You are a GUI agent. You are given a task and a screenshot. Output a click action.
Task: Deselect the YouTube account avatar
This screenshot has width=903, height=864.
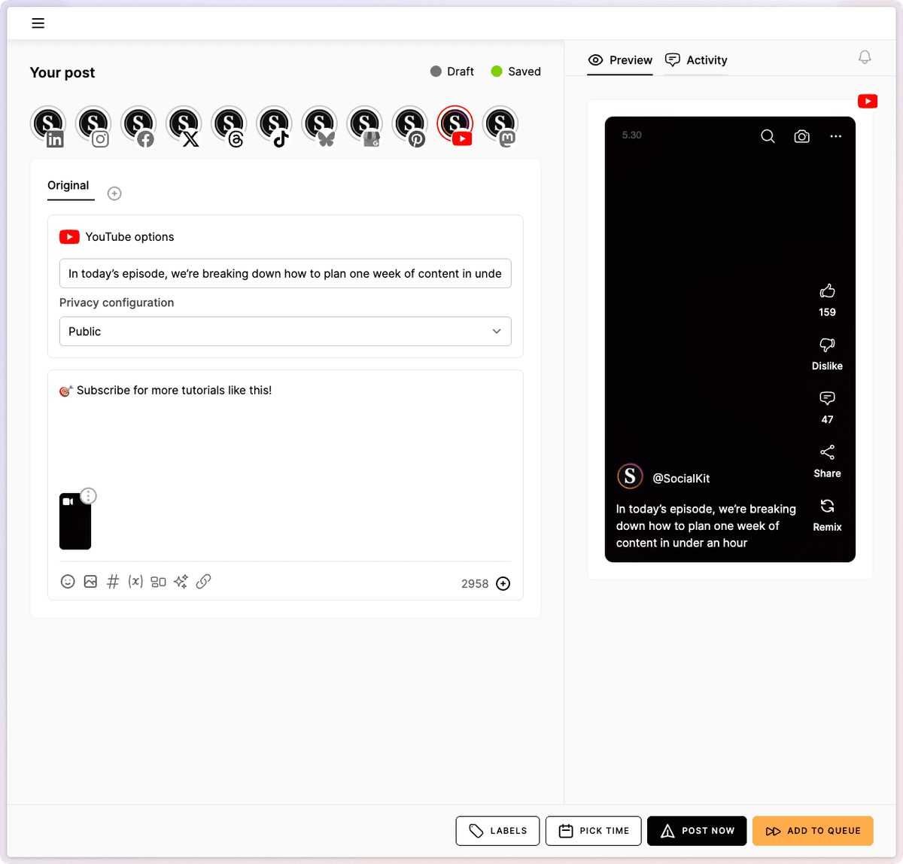click(x=455, y=125)
